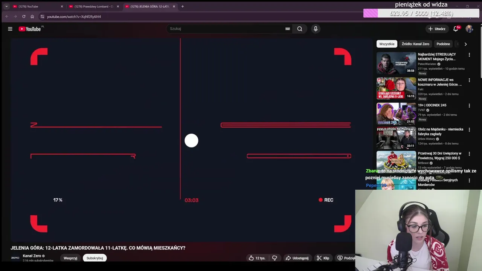Select the Źródło: Kanał Zero chip
This screenshot has width=482, height=271.
[x=415, y=44]
